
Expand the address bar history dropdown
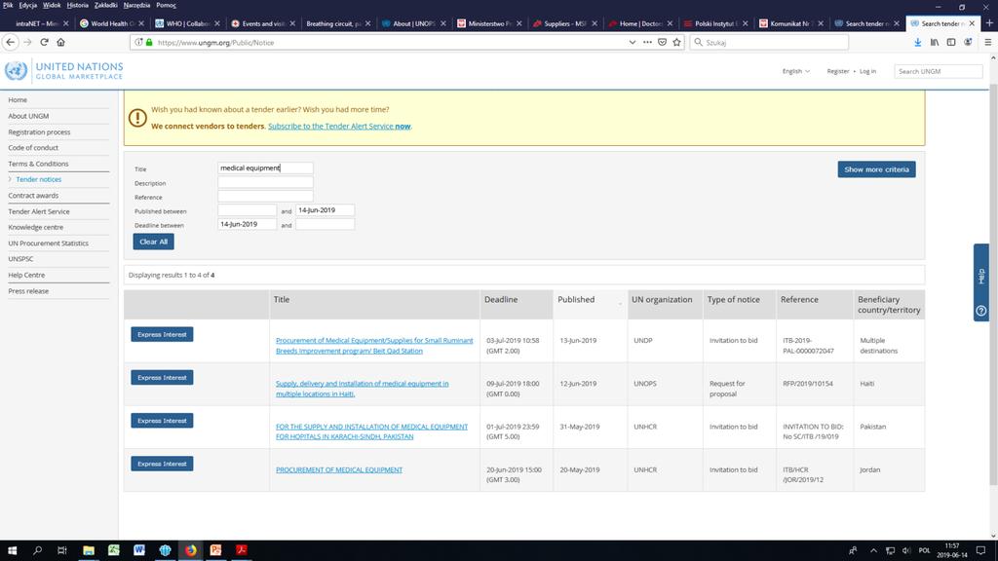(632, 42)
